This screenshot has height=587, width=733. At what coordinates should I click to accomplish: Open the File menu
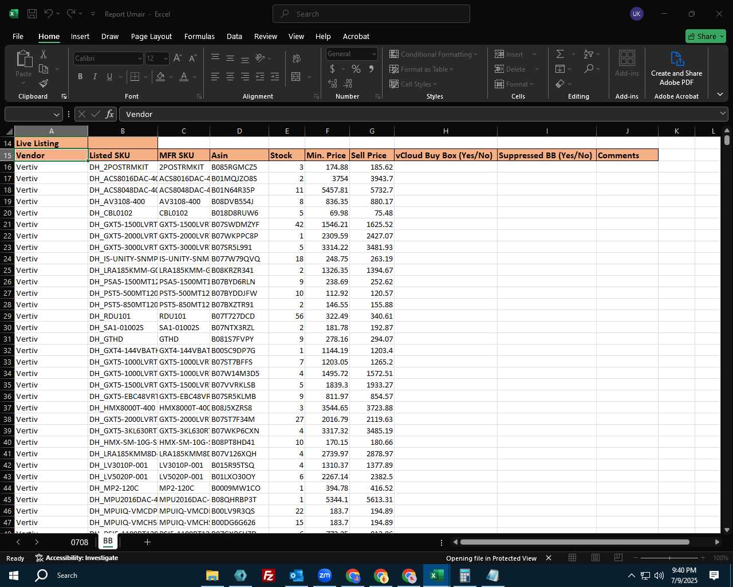pos(18,36)
